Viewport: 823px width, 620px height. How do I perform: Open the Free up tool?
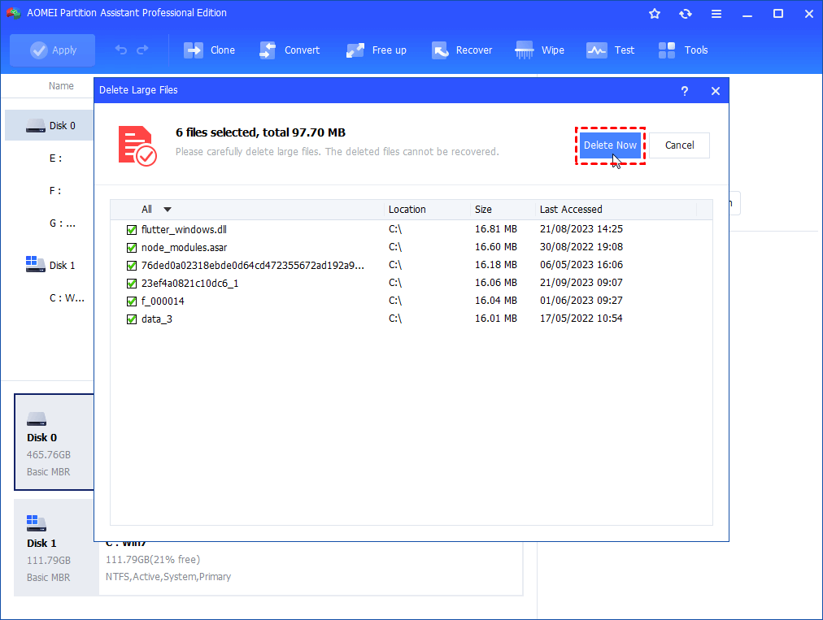point(376,50)
